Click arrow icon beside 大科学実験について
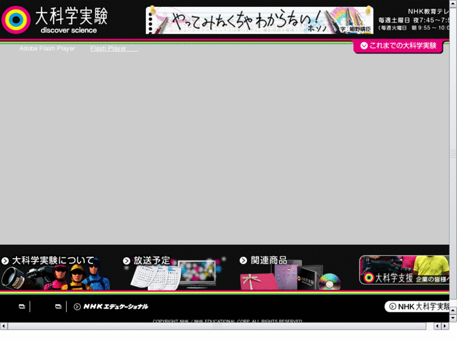 5,261
